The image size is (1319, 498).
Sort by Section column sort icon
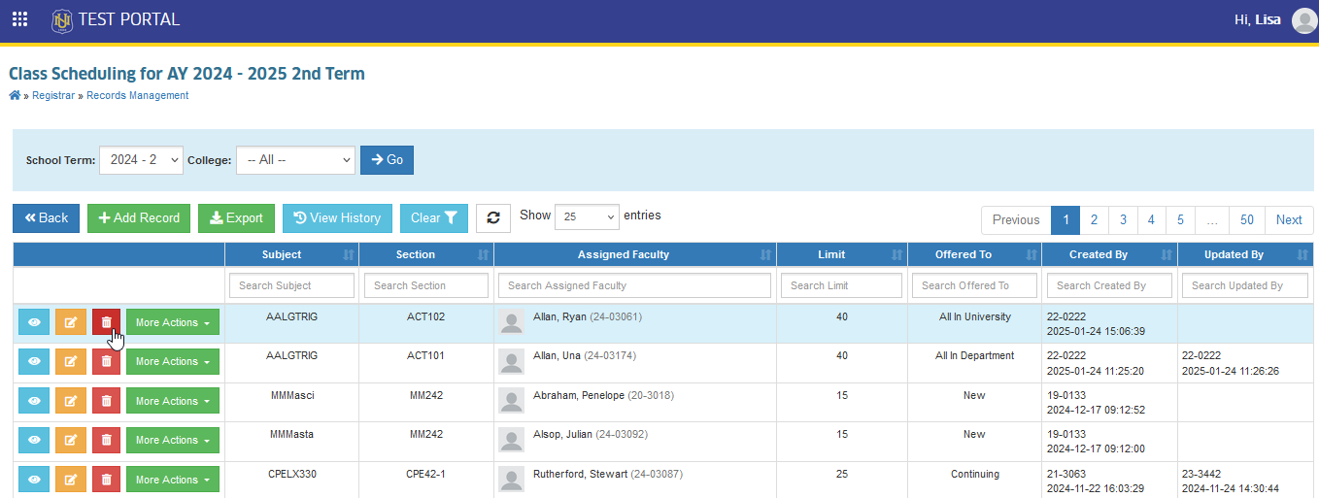(x=483, y=255)
